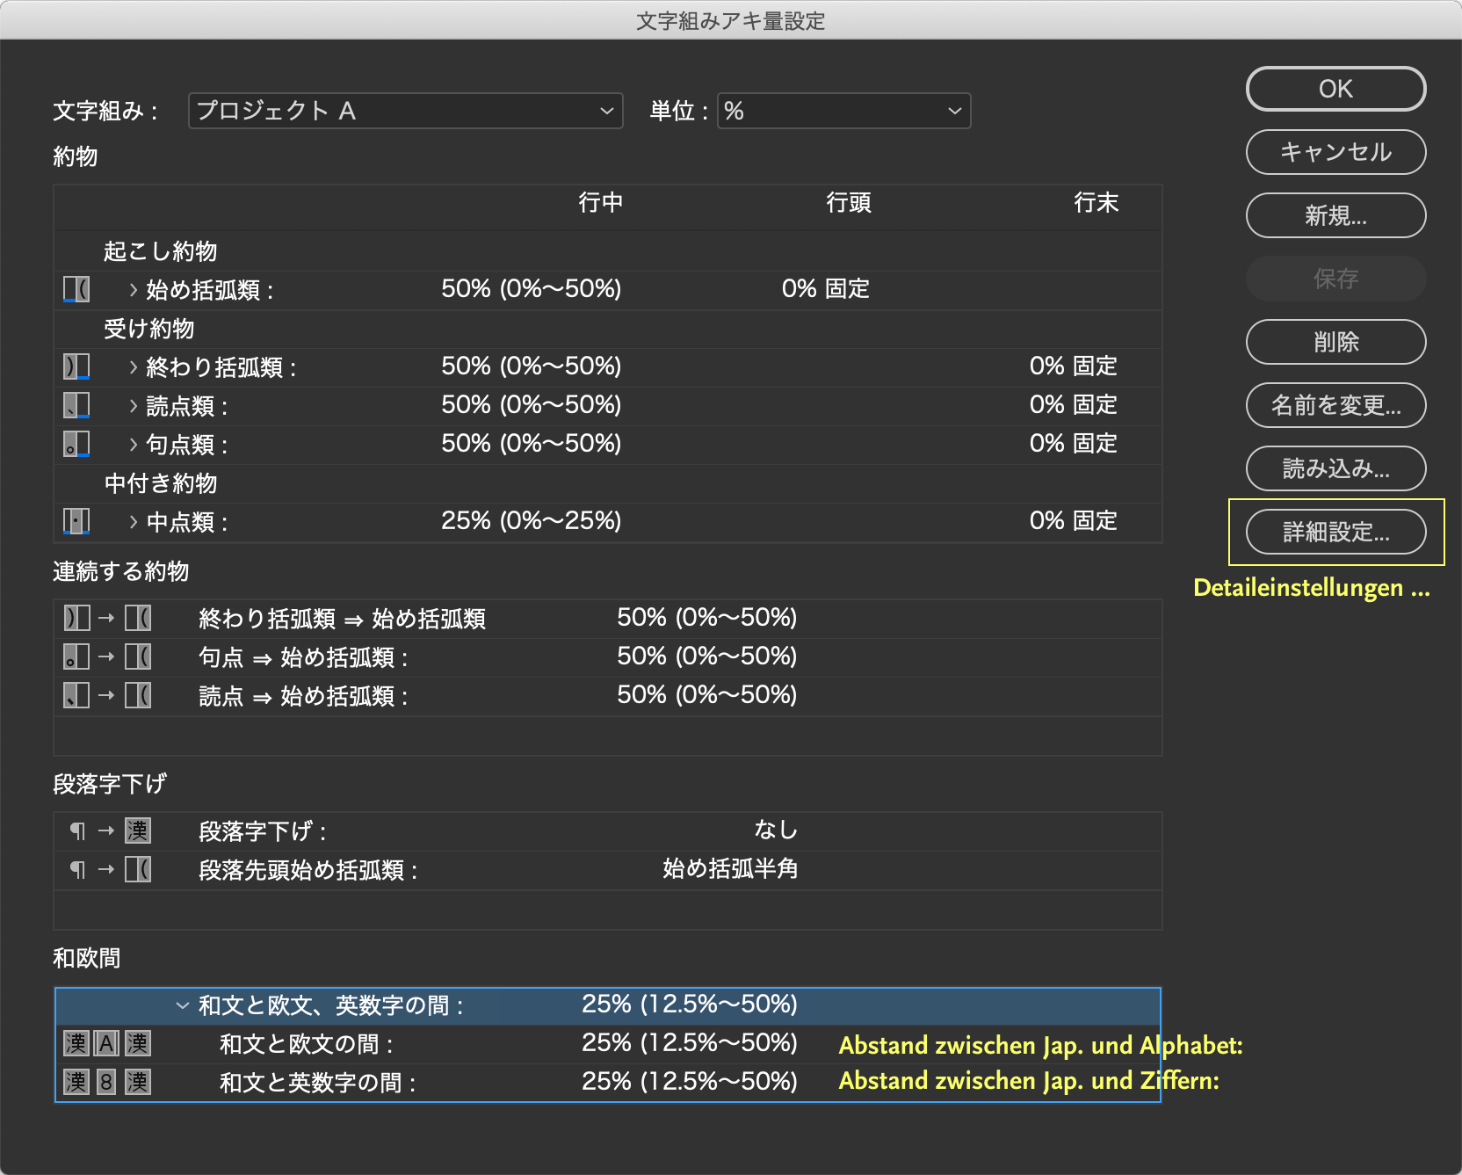Click the 句点類 period spacing icon
This screenshot has height=1175, width=1462.
click(x=76, y=444)
